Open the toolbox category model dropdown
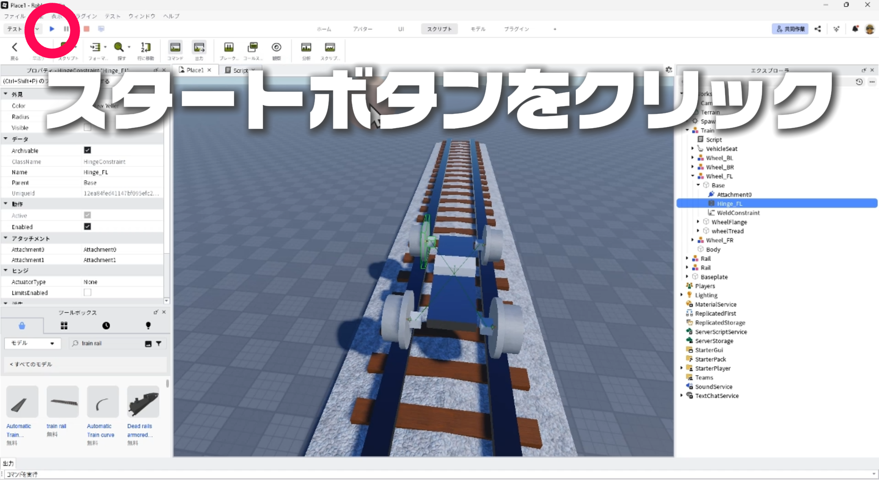 [33, 343]
